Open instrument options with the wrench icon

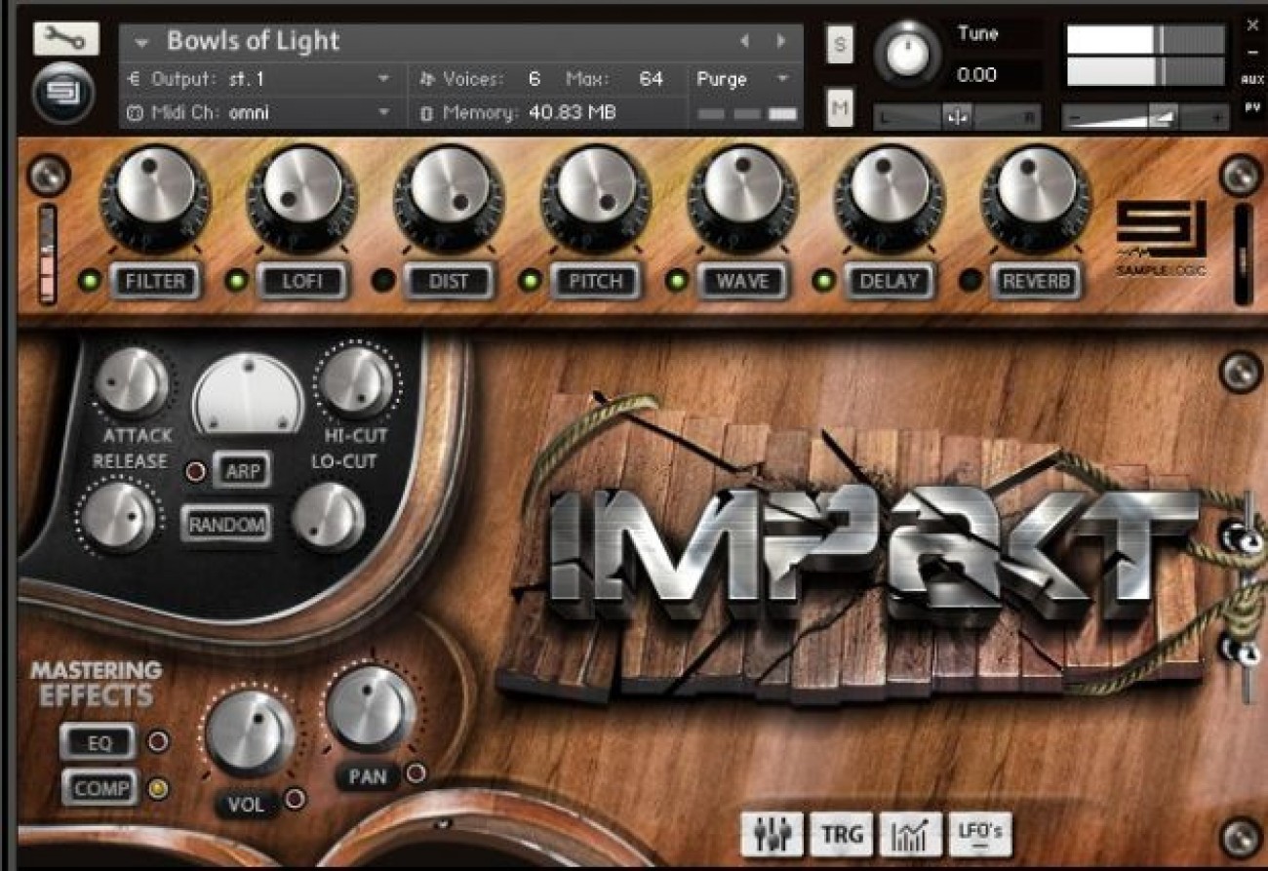click(65, 38)
